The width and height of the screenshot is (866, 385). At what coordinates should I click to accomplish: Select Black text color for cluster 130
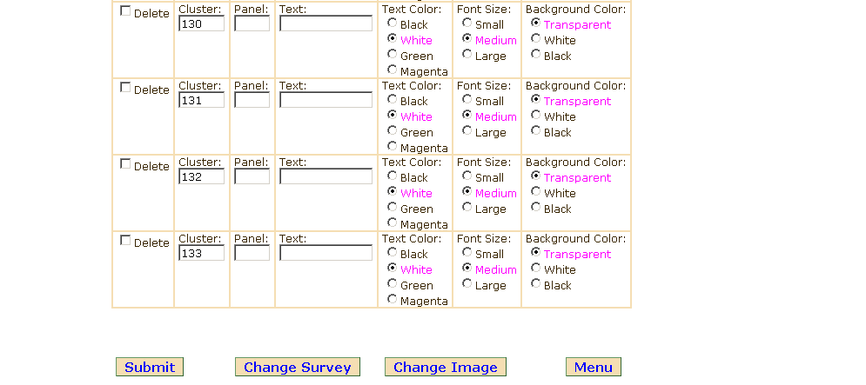[393, 23]
